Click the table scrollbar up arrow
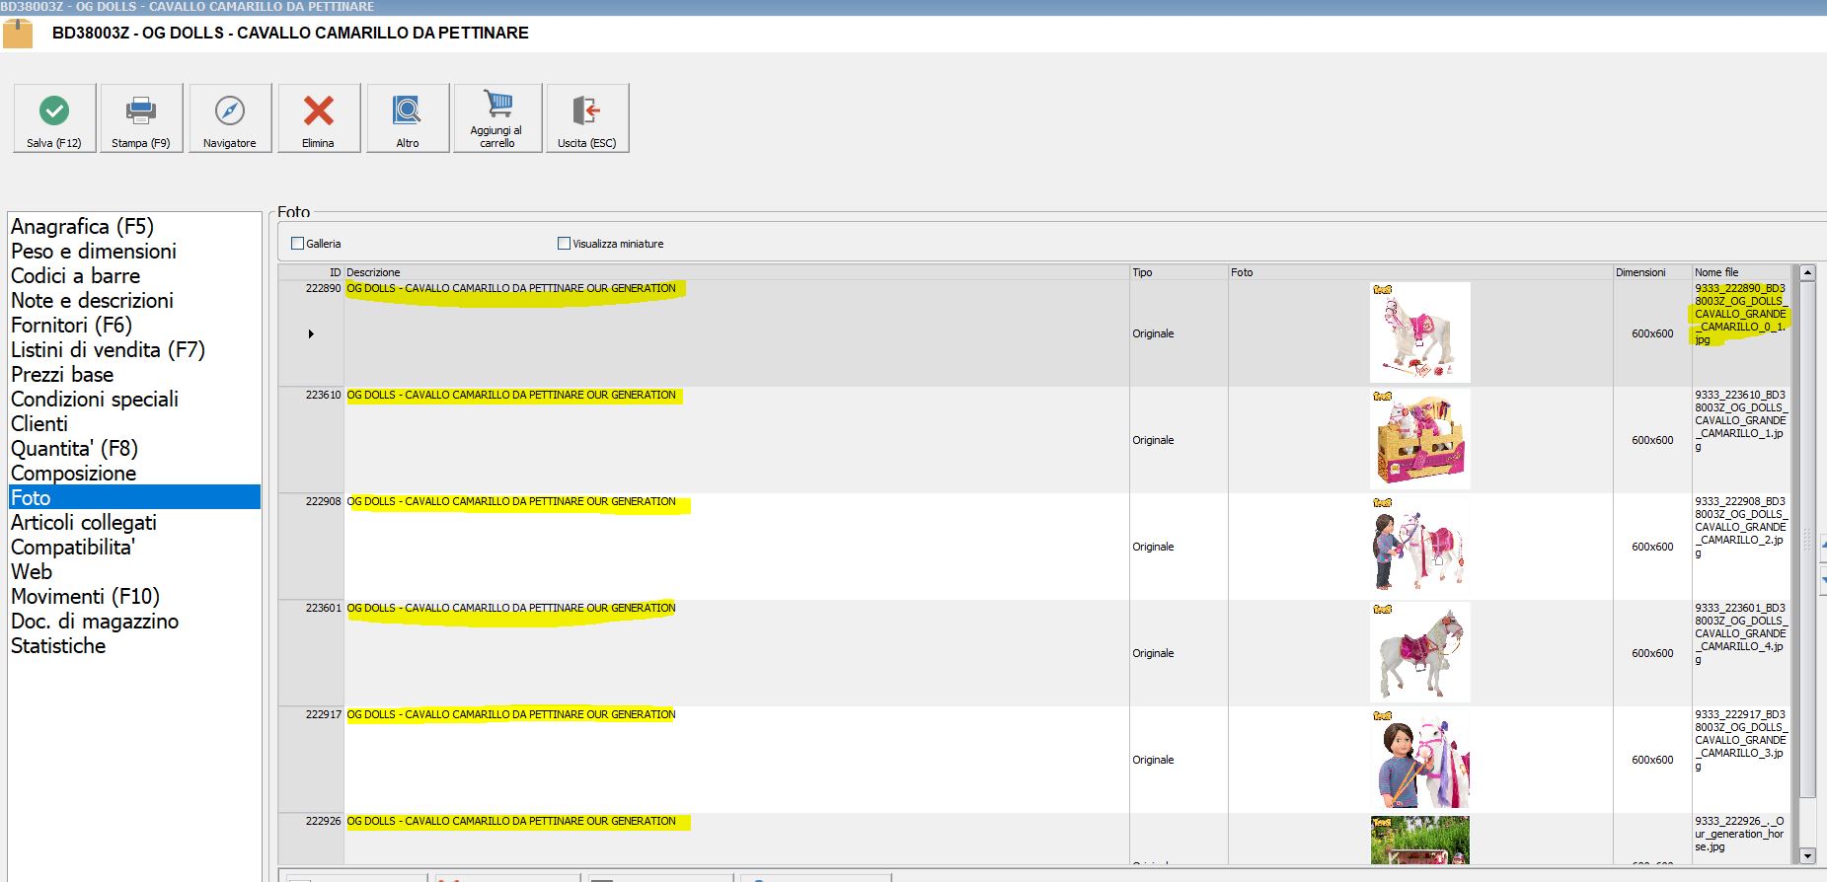This screenshot has height=882, width=1827. tap(1807, 273)
